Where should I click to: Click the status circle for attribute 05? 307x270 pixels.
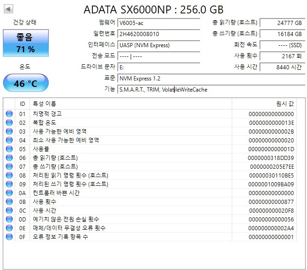pyautogui.click(x=9, y=149)
